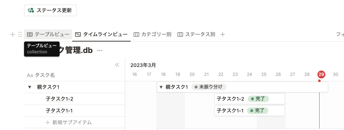Screen dimensions: 344x130
Task: Click the green icon on ステータス更新 button
Action: [x=31, y=10]
